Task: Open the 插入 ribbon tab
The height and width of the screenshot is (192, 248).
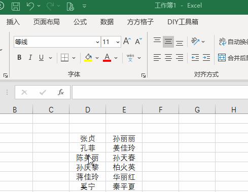Action: (13, 22)
